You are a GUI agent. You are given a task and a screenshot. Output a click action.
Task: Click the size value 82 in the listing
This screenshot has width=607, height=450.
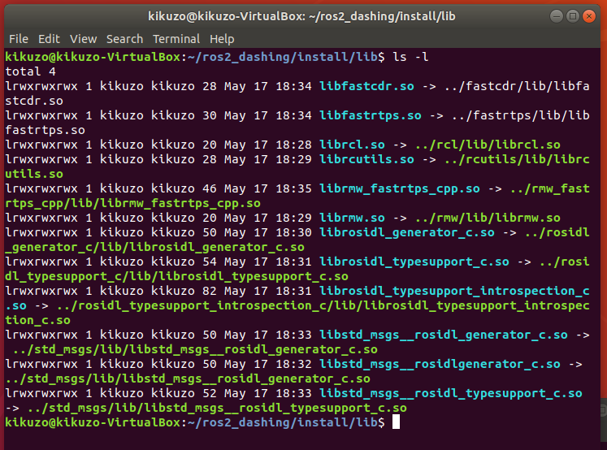click(210, 291)
